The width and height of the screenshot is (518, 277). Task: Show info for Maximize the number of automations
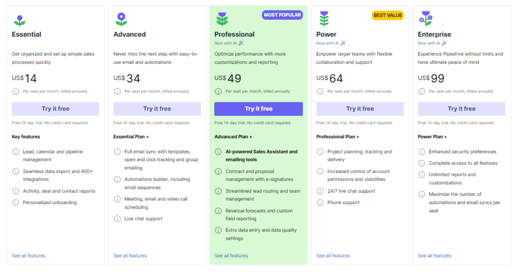click(421, 194)
